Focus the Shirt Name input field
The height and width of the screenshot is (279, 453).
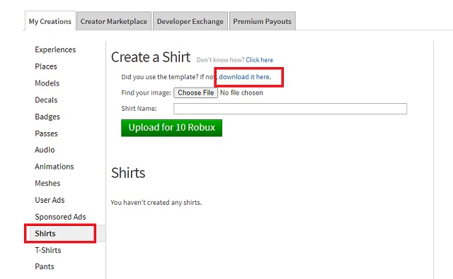(x=290, y=109)
